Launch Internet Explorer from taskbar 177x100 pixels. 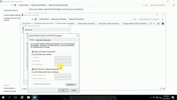(22, 97)
